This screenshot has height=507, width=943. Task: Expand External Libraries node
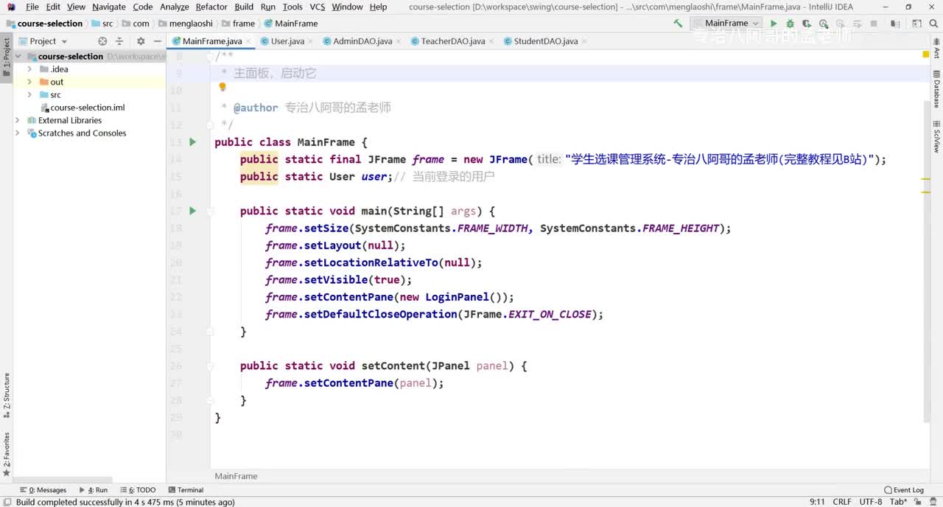pyautogui.click(x=18, y=120)
